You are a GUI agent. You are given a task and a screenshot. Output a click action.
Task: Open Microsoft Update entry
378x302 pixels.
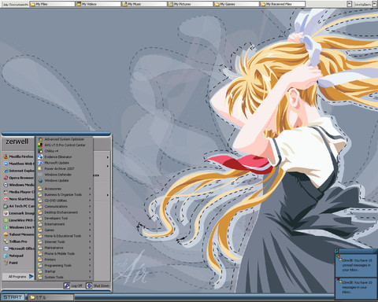65,163
